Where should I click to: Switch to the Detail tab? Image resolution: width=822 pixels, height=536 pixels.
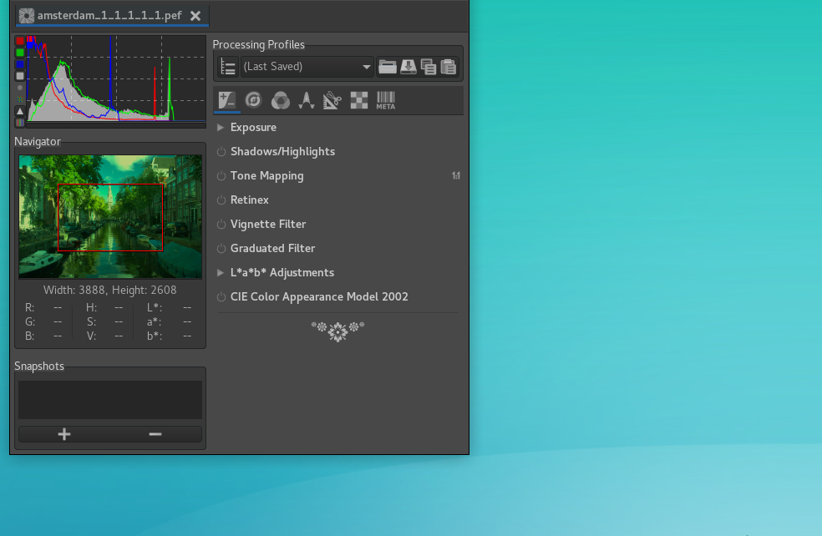[254, 100]
